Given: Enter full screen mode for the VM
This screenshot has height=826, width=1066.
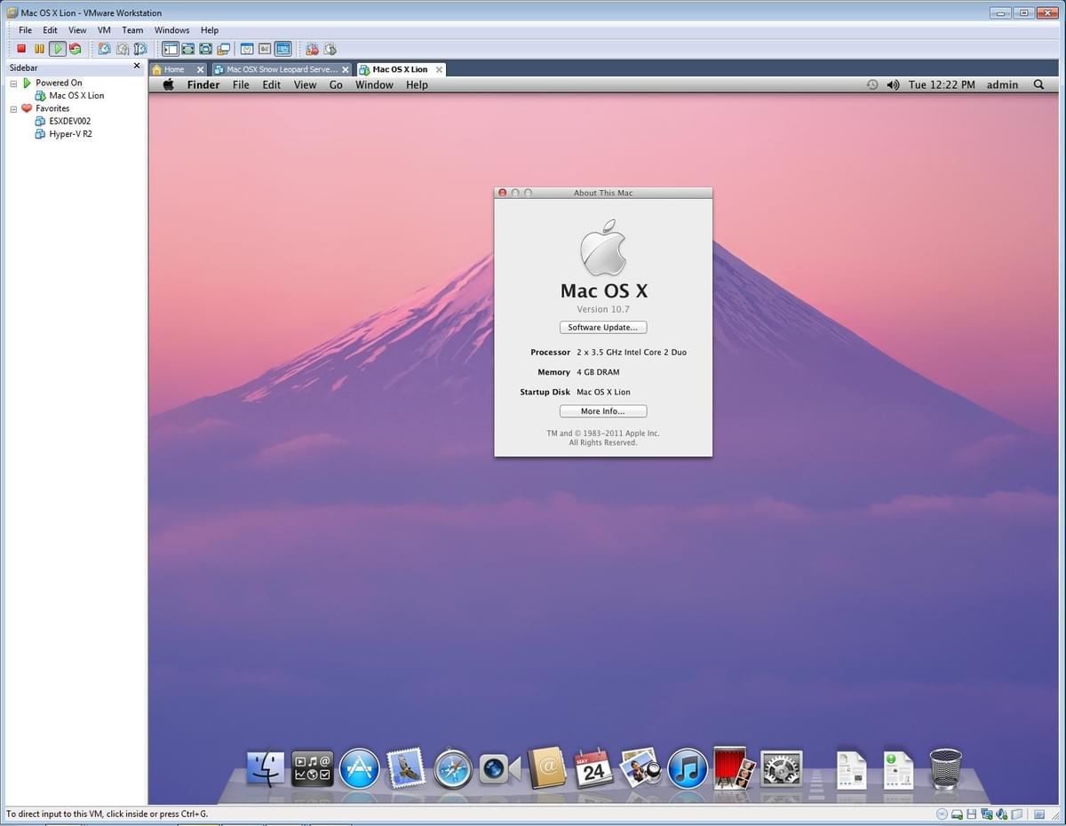Looking at the screenshot, I should coord(188,49).
